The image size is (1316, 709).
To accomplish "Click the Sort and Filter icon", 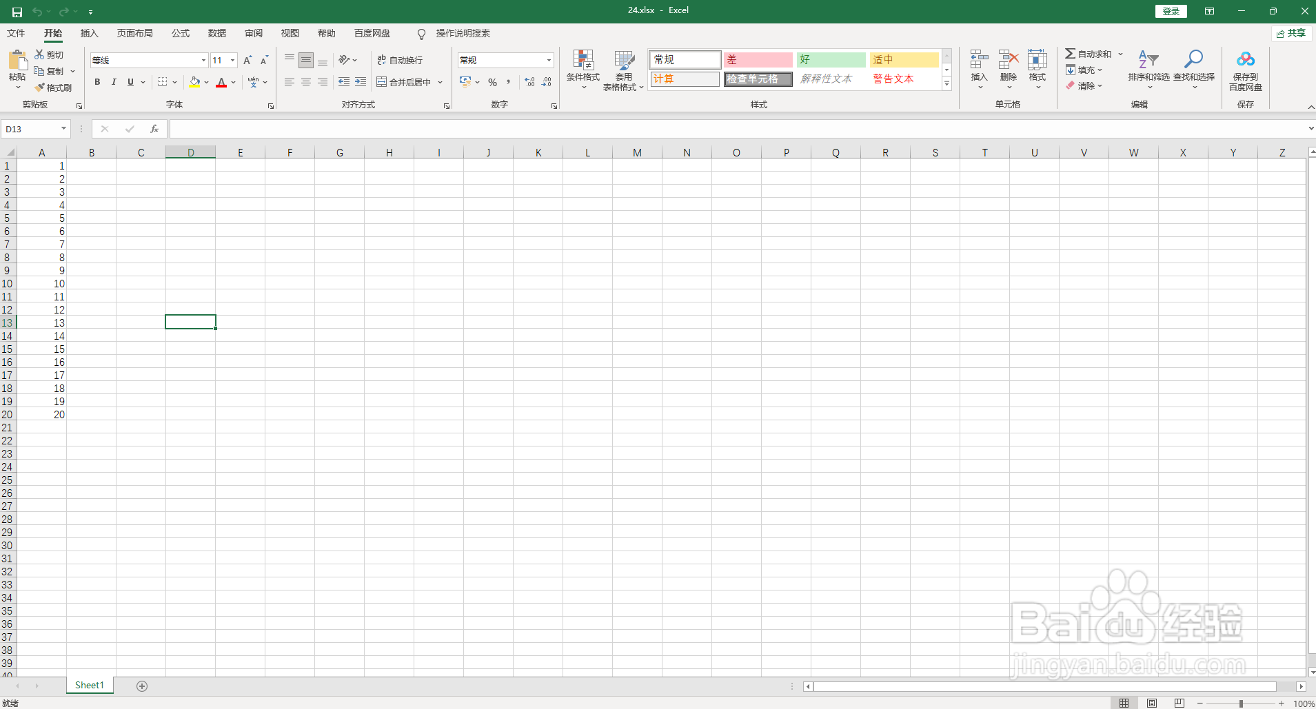I will pyautogui.click(x=1148, y=59).
